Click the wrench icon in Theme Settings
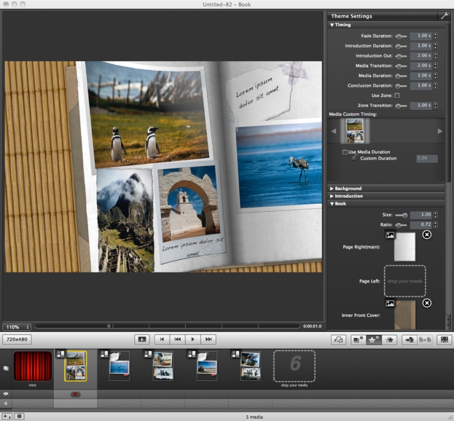 (444, 16)
